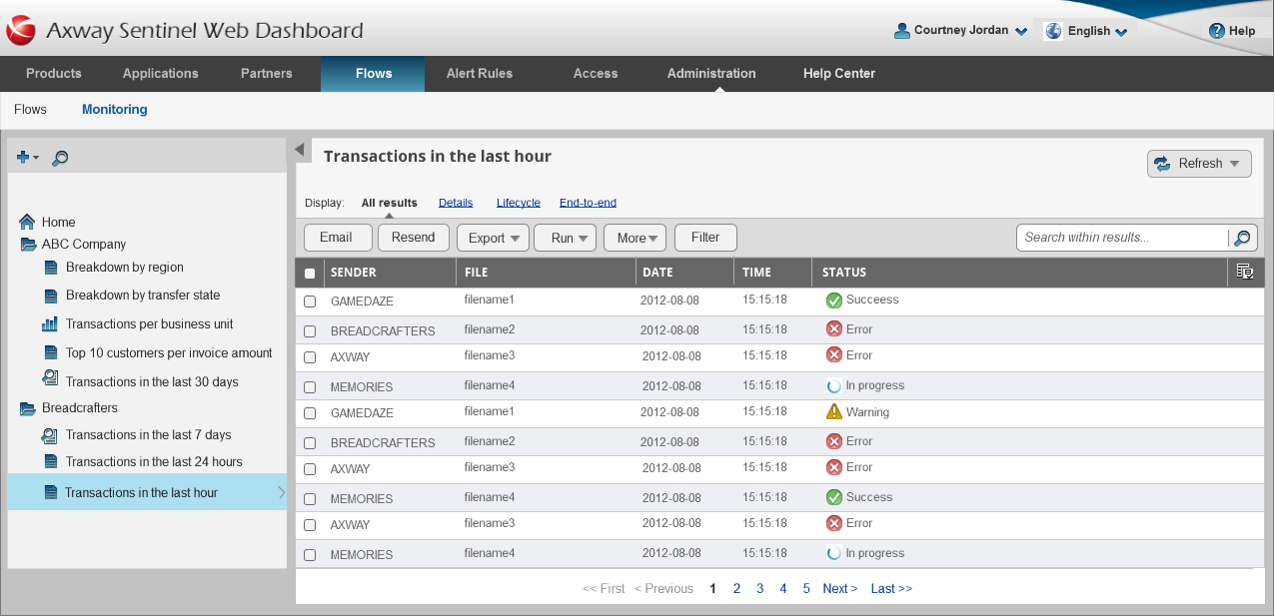Screen dimensions: 1275x616
Task: Open the Run dropdown
Action: tap(566, 238)
